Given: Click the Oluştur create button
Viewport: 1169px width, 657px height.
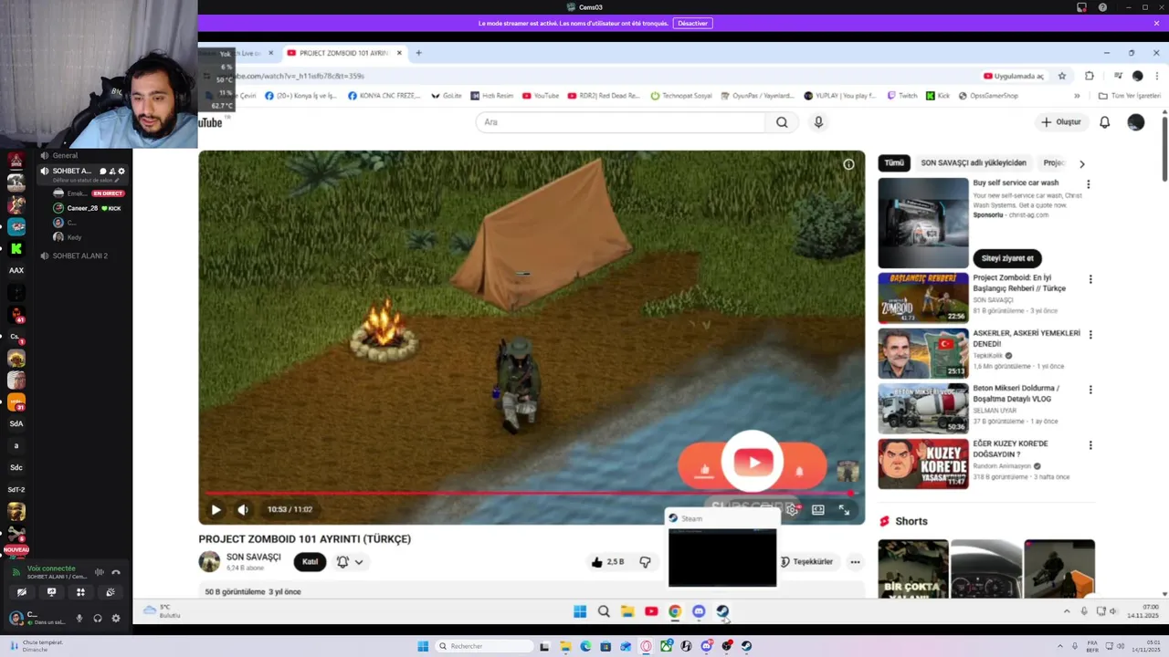Looking at the screenshot, I should 1061,122.
